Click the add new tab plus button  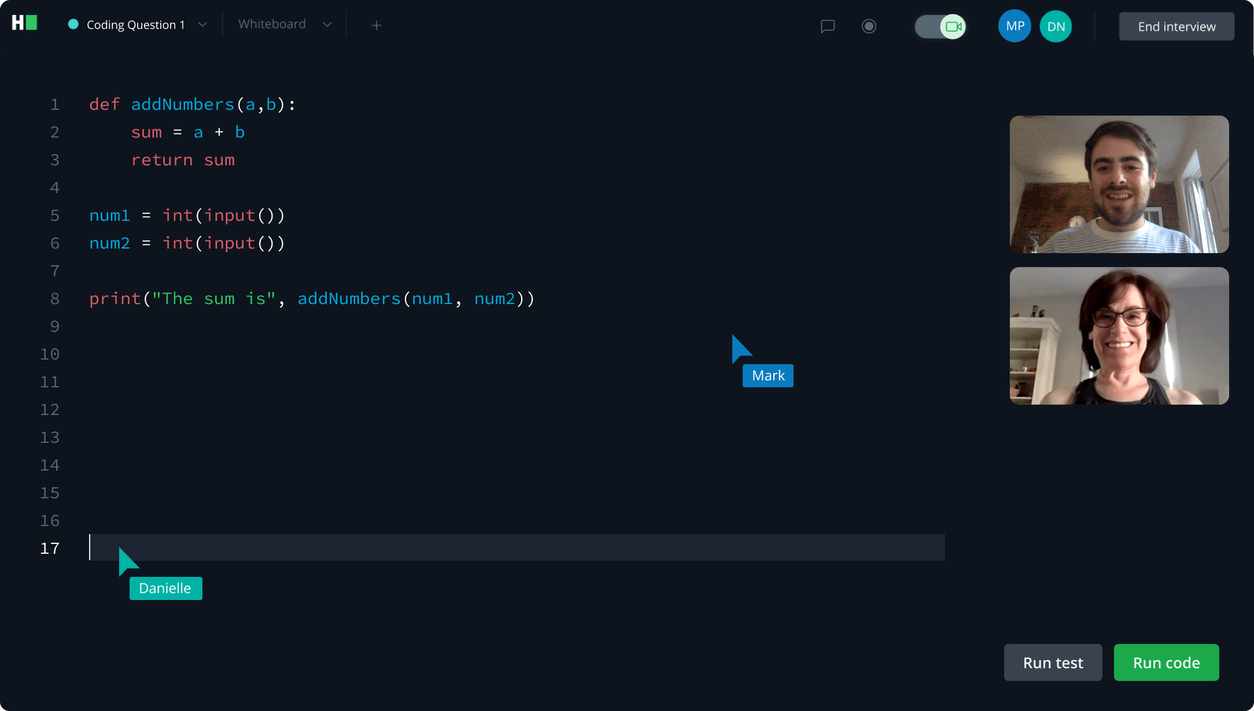click(x=377, y=25)
